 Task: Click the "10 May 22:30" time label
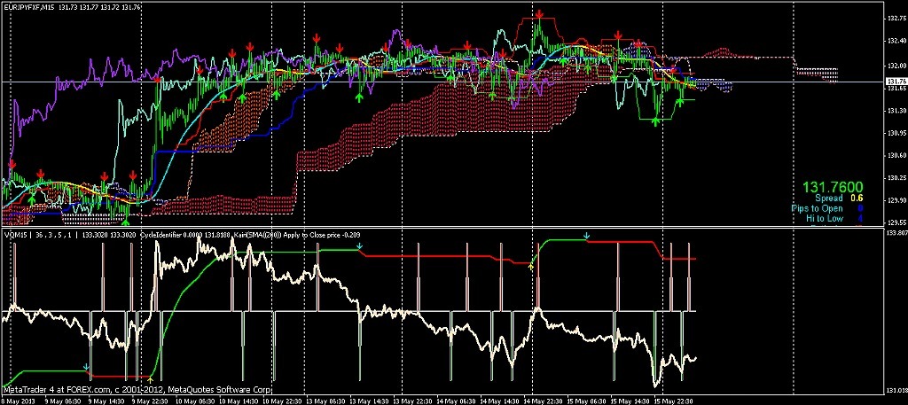tap(281, 401)
